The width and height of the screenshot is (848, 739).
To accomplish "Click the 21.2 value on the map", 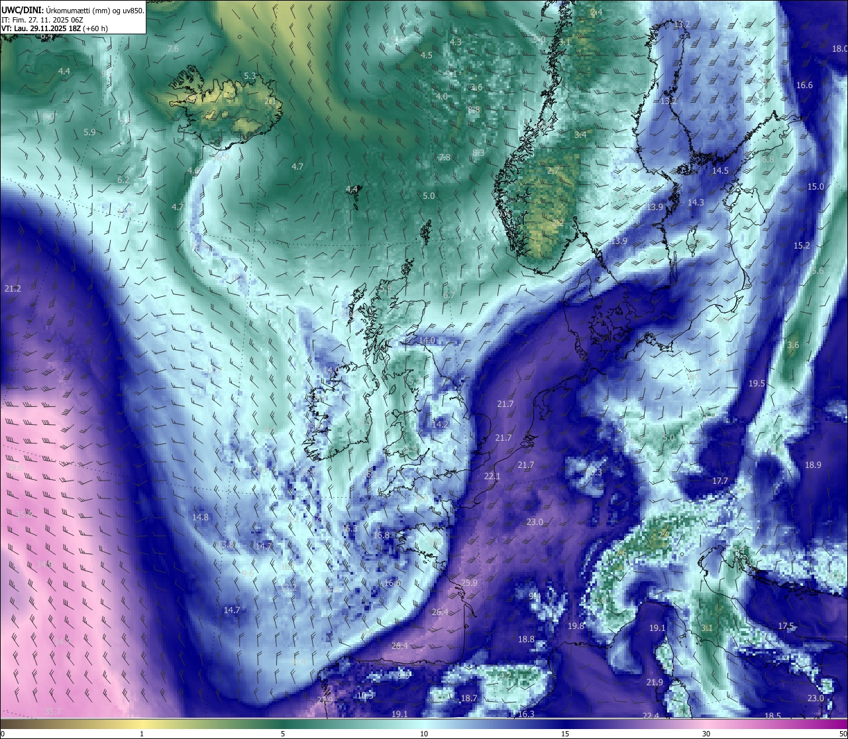I will [13, 288].
